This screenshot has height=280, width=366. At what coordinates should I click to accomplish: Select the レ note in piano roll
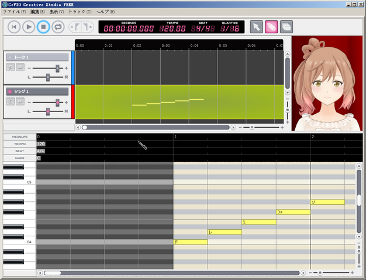pos(225,232)
